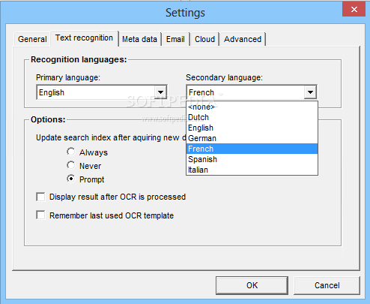
Task: Open the Advanced tab
Action: [x=243, y=39]
